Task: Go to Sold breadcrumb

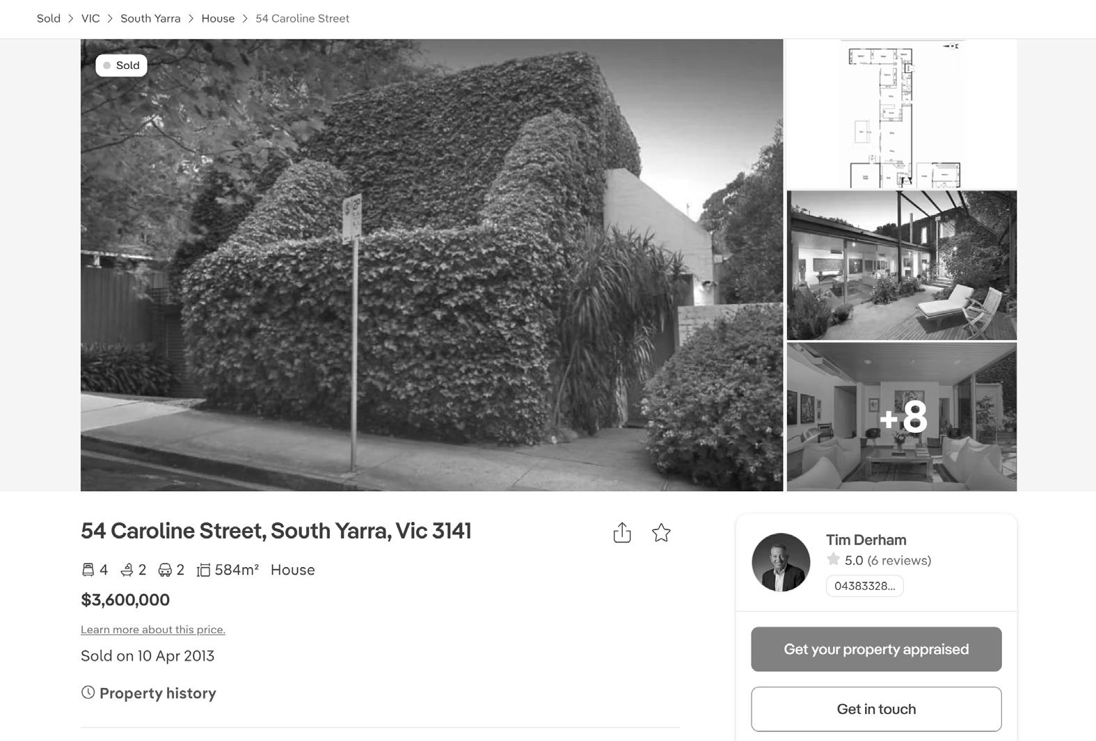Action: click(49, 19)
